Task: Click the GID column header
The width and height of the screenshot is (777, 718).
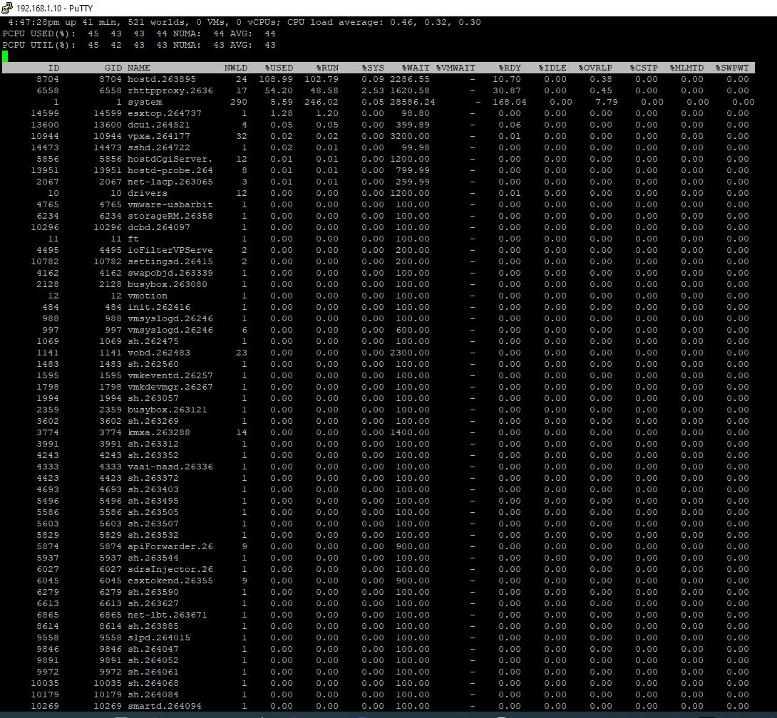Action: (113, 68)
